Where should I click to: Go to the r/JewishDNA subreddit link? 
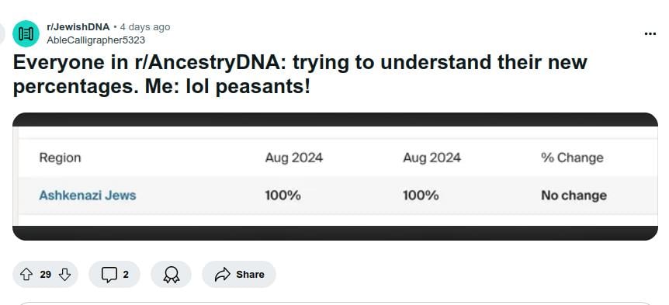[x=78, y=27]
